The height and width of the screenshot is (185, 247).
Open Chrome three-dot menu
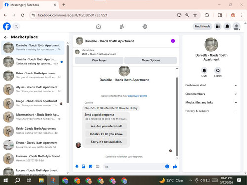point(242,15)
